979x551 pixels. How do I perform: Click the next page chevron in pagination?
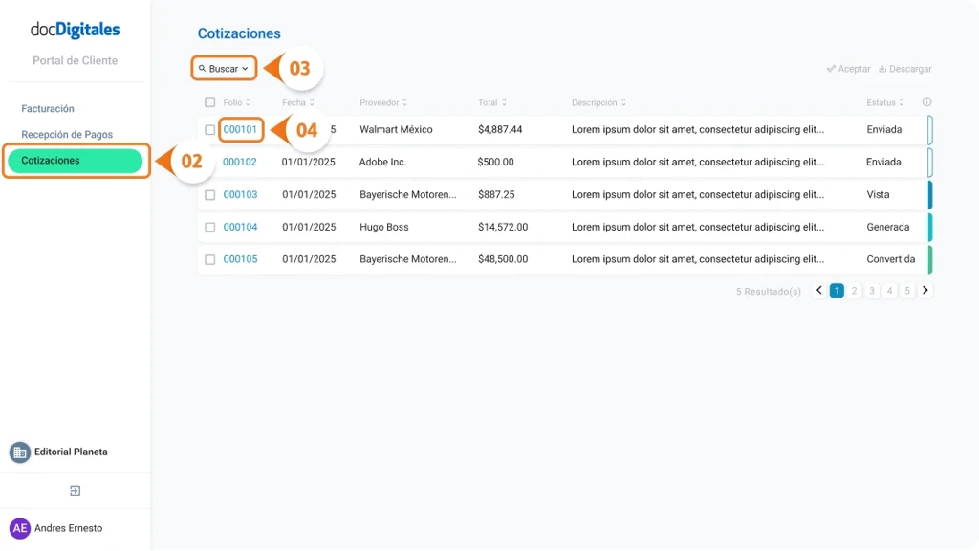pos(925,289)
